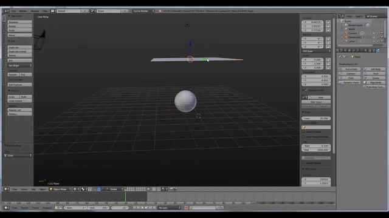Enable Render Border checkbox

303,163
